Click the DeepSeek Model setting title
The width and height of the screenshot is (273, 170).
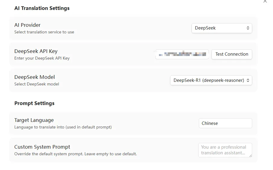[35, 77]
